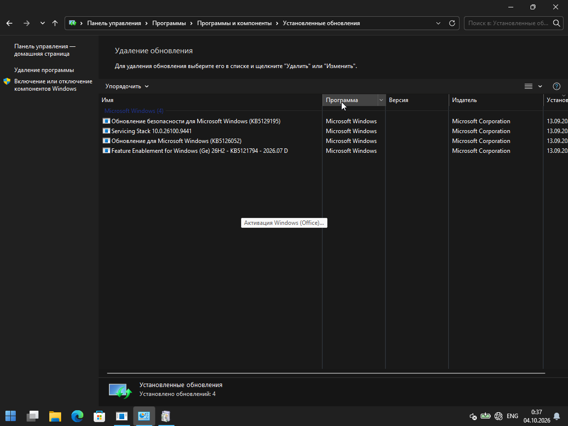Open notifications bell icon
This screenshot has height=426, width=568.
[x=557, y=416]
